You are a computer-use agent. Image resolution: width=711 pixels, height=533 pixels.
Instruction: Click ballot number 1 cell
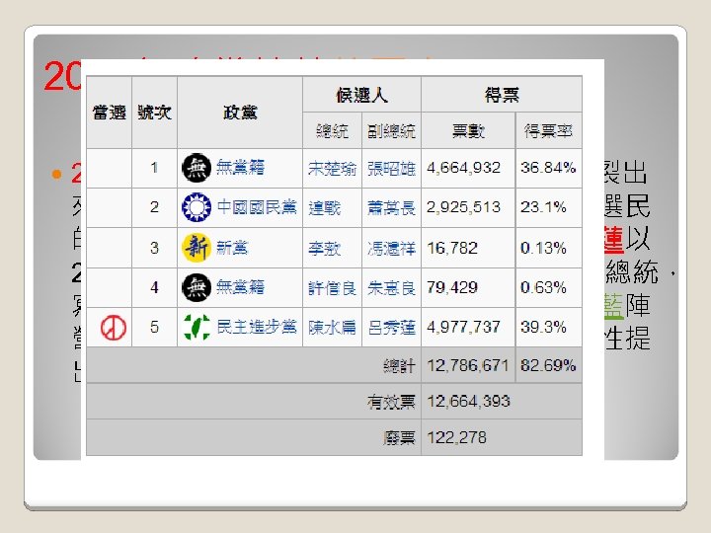click(x=154, y=168)
